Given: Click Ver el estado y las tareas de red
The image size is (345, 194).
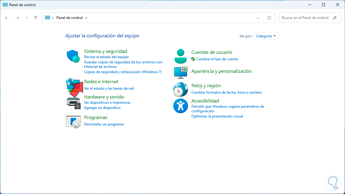Looking at the screenshot, I should tap(109, 88).
